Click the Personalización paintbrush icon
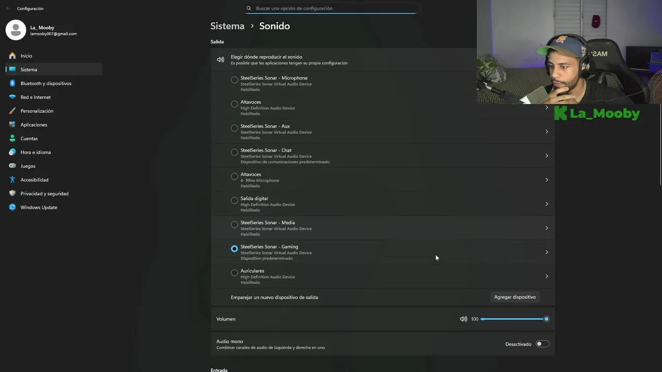 12,111
